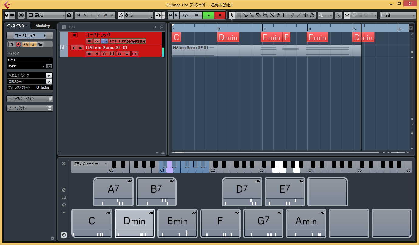Select the Line tool

tap(299, 15)
